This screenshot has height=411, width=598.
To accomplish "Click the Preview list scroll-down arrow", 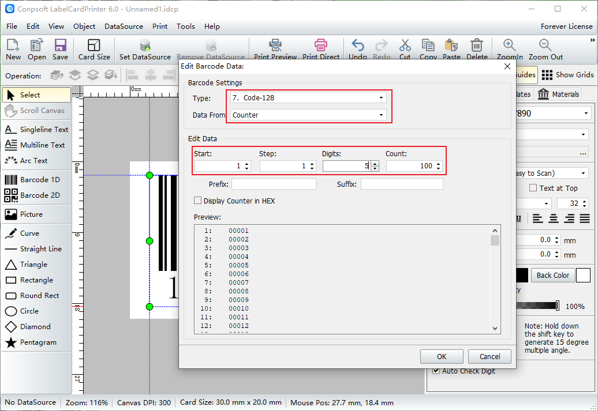I will click(495, 329).
